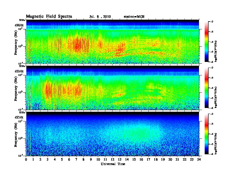The image size is (237, 183).
Task: Click the "32Hz" label above dZ/dt panel
Action: click(x=22, y=112)
